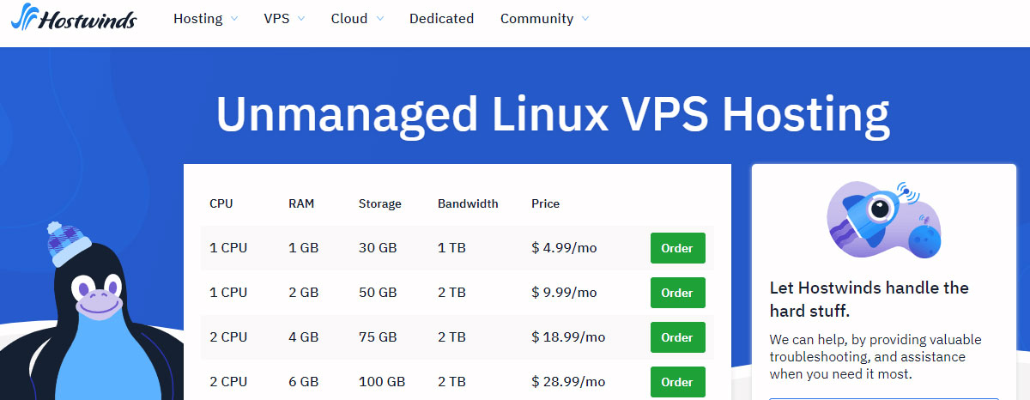
Task: Go to the Dedicated page
Action: [x=441, y=18]
